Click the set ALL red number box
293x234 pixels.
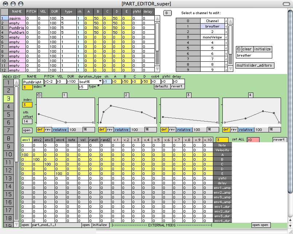pyautogui.click(x=253, y=140)
